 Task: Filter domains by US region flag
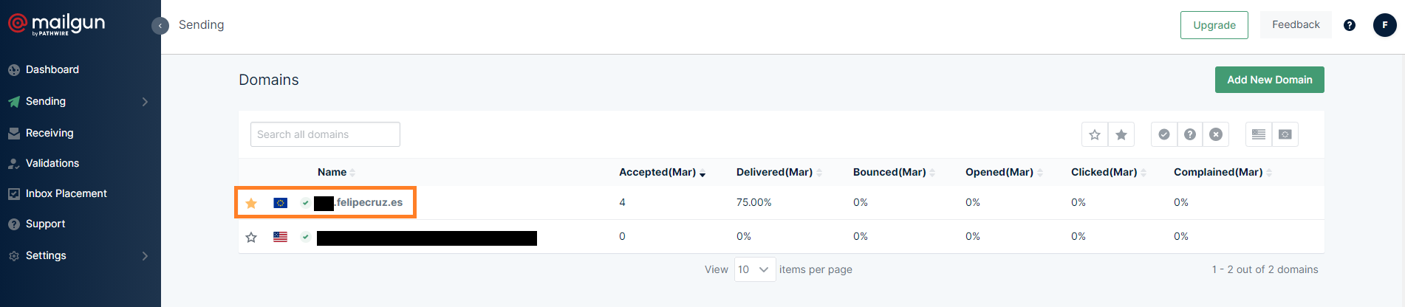(x=1258, y=134)
